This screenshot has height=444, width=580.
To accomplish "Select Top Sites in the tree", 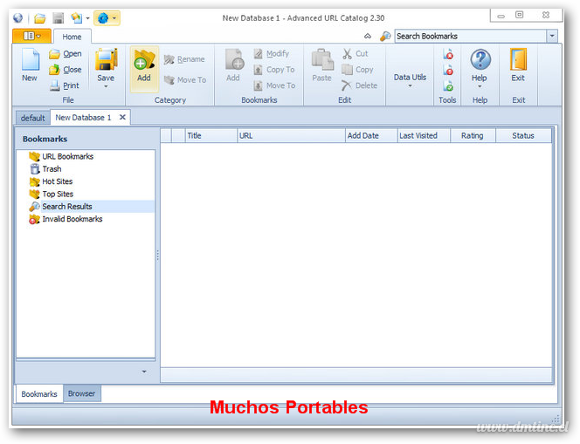I will 58,194.
